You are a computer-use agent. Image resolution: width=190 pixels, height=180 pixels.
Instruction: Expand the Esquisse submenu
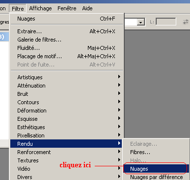point(66,119)
